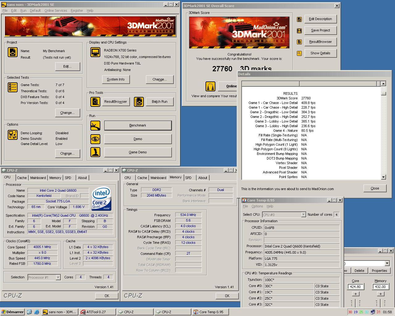Click the plus stepper under Core clock
Image resolution: width=395 pixels, height=316 pixels.
coord(355,294)
